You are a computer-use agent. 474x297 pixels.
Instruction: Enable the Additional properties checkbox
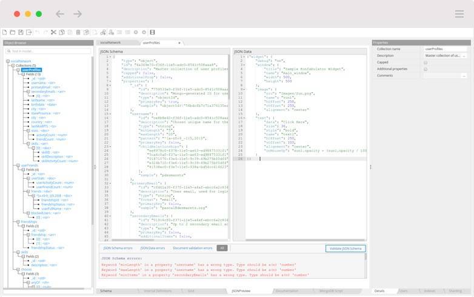(426, 69)
